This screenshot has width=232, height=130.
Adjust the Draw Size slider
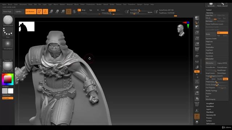[x=141, y=13]
